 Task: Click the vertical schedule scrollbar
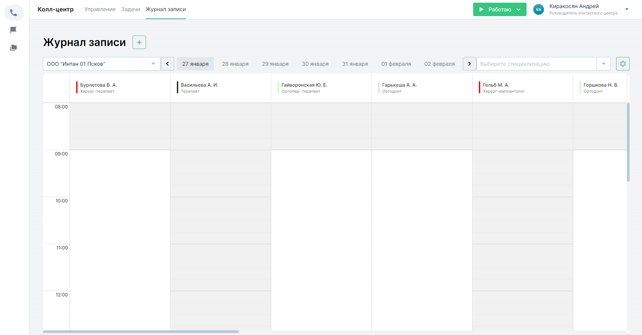628,142
